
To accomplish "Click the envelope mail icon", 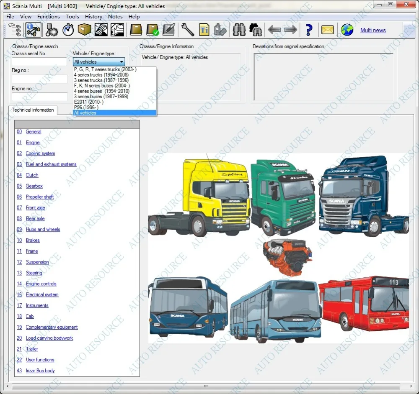I will tap(327, 30).
